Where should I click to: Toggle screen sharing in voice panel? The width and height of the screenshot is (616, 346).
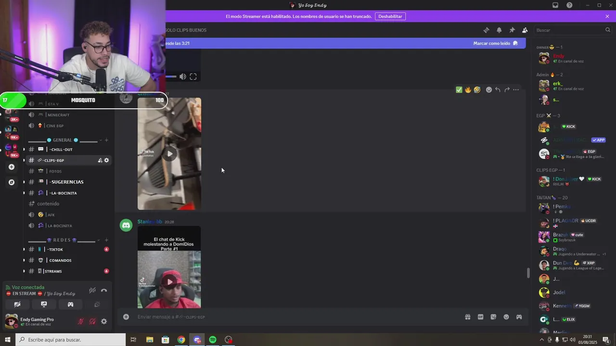44,304
